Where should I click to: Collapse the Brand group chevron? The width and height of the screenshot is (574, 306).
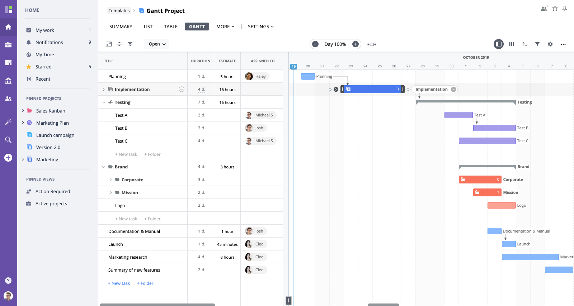click(104, 167)
